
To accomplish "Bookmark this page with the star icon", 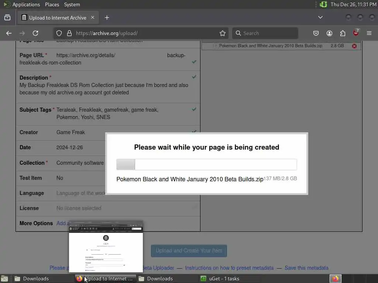I will (x=223, y=33).
